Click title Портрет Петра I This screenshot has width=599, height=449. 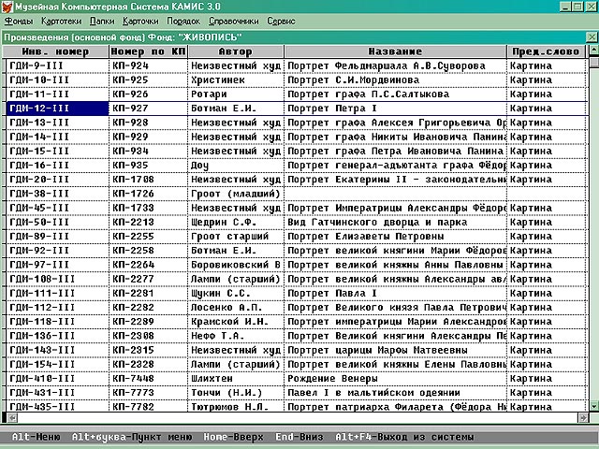(x=332, y=109)
